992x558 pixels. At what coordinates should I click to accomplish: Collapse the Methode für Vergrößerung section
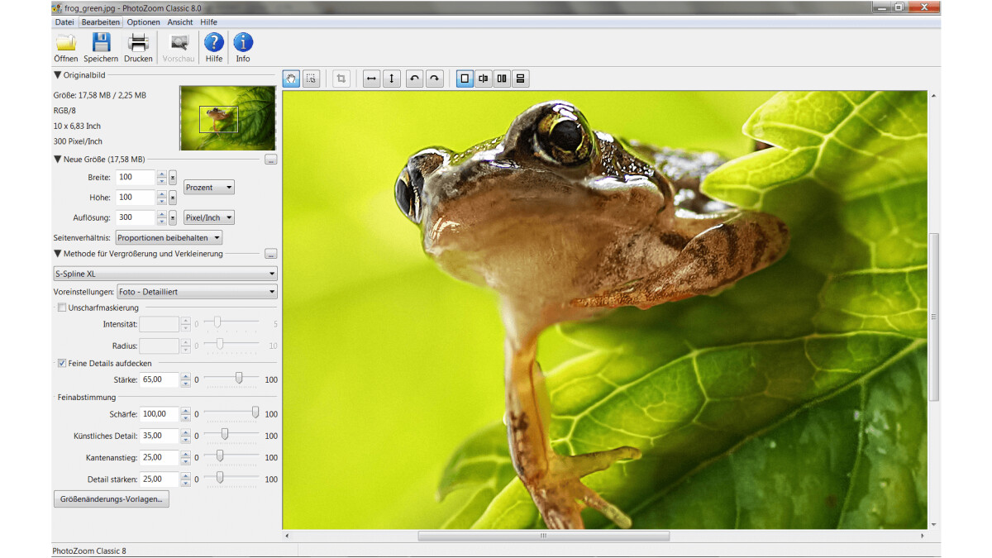point(57,254)
